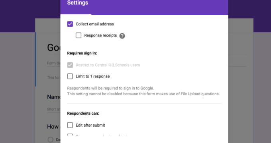Click the File Upload questions notice text
Screen dimensions: 271x143
[143, 94]
